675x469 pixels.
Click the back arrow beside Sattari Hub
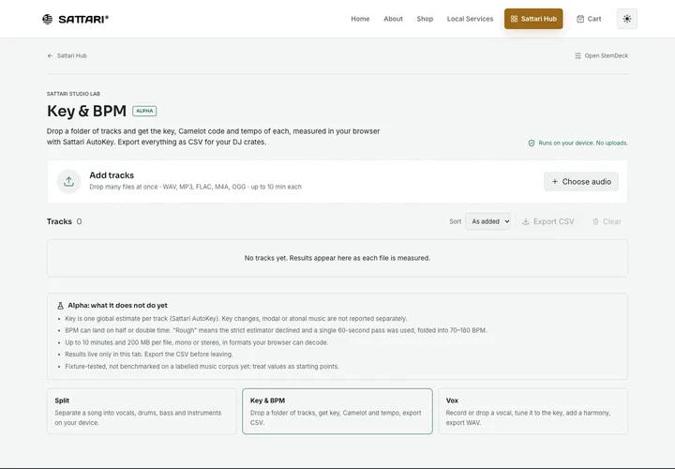50,56
